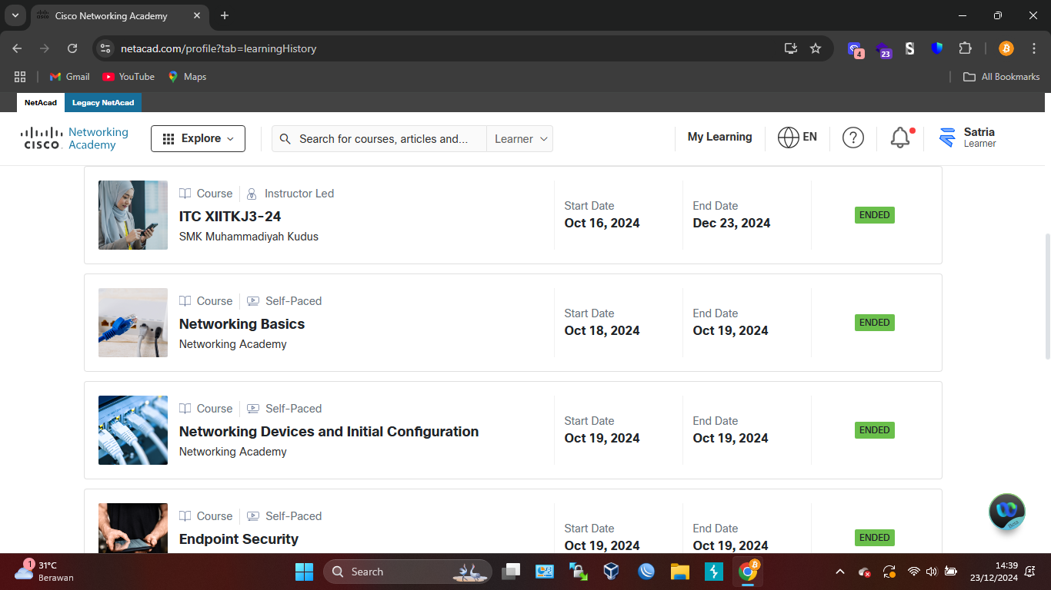Open the Chrome three-dot menu
The height and width of the screenshot is (590, 1051).
click(1034, 48)
